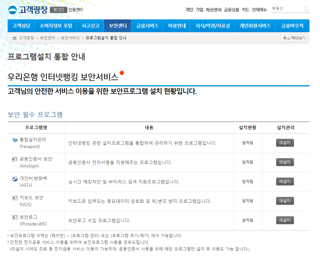Image resolution: width=320 pixels, height=262 pixels.
Task: Select the 금융바우처 tab
Action: click(x=292, y=26)
